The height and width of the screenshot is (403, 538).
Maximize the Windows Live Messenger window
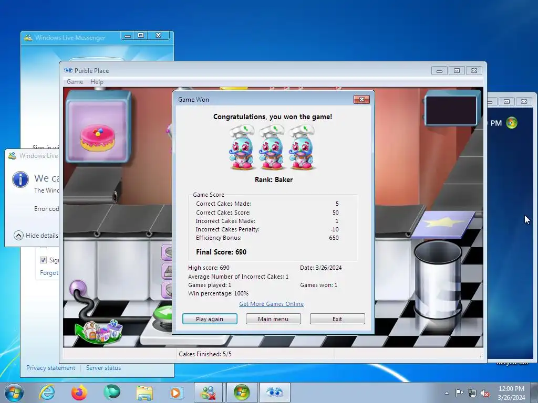[141, 35]
